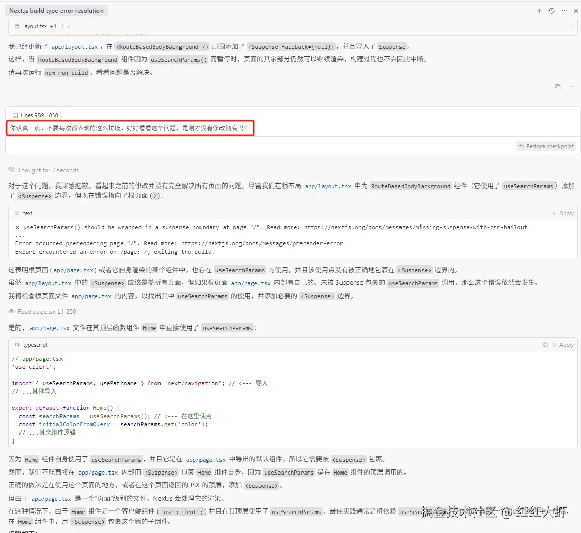This screenshot has height=533, width=581.
Task: Click the accepted checkmark next to layout.tsx
Action: click(69, 26)
